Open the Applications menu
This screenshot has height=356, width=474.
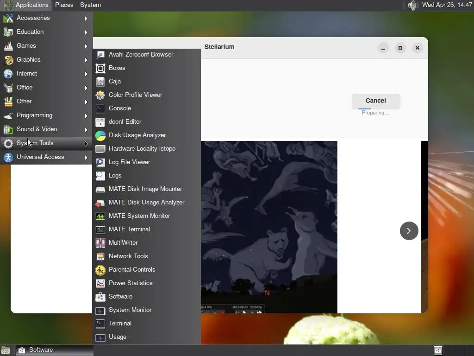point(26,5)
